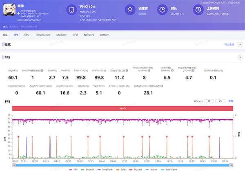Open the Battery tab
Viewport: 245px width, 171px height.
click(x=105, y=35)
